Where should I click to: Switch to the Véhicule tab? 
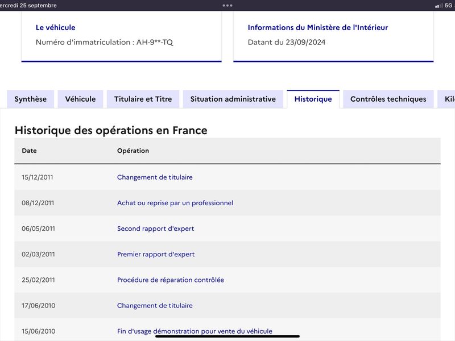coord(80,99)
